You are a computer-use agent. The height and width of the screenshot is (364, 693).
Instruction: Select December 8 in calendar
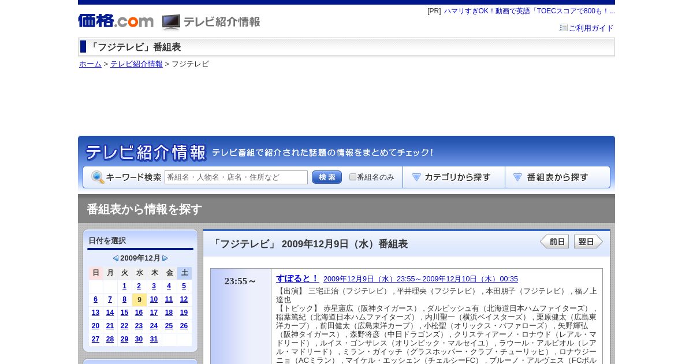(x=124, y=299)
